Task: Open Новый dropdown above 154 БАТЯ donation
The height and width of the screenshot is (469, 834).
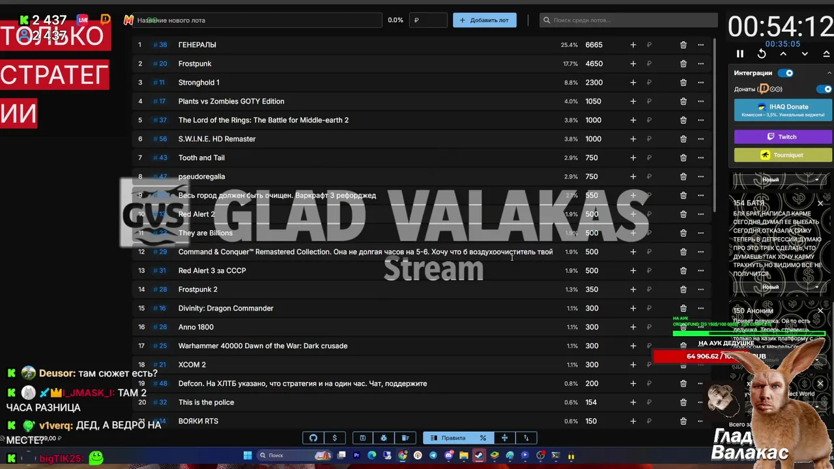Action: pyautogui.click(x=781, y=180)
